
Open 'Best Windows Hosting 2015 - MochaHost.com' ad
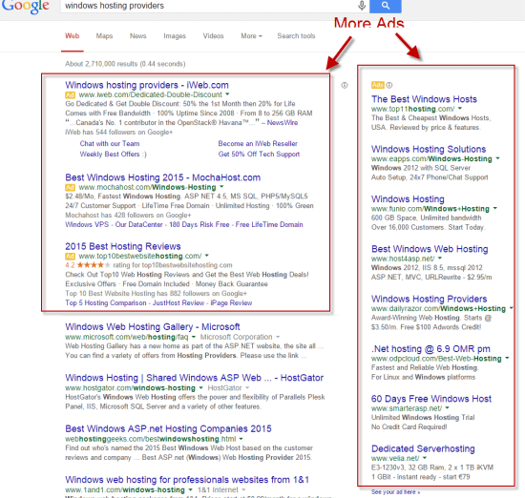162,177
